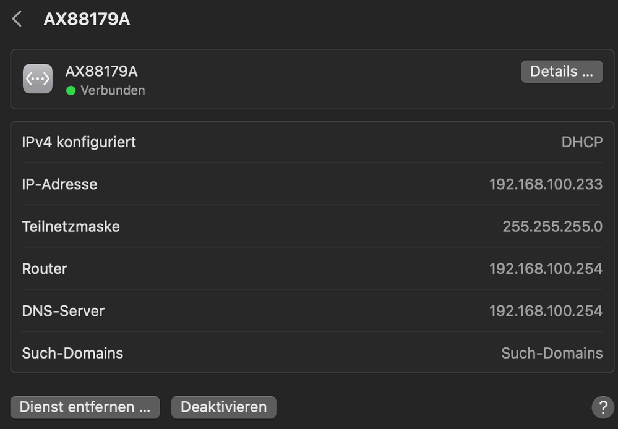
Task: Click the Verbunden connection status text
Action: [113, 90]
